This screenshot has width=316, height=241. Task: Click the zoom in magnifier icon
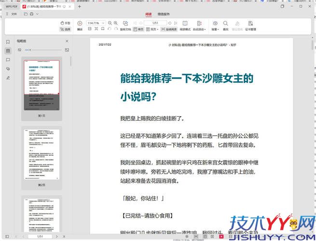(x=116, y=23)
